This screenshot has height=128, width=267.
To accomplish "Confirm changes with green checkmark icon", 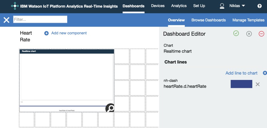I will (236, 33).
